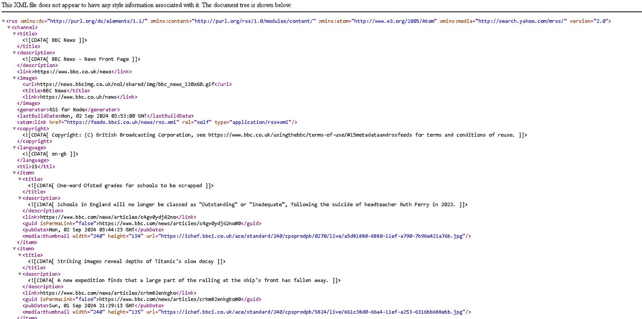Screen dimensions: 642x319
Task: Click the British Broadcasting Corporation copyright text
Action: point(275,135)
